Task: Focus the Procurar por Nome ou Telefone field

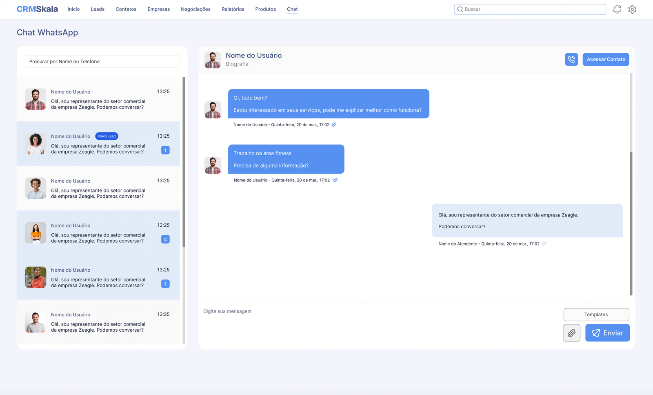Action: [102, 62]
